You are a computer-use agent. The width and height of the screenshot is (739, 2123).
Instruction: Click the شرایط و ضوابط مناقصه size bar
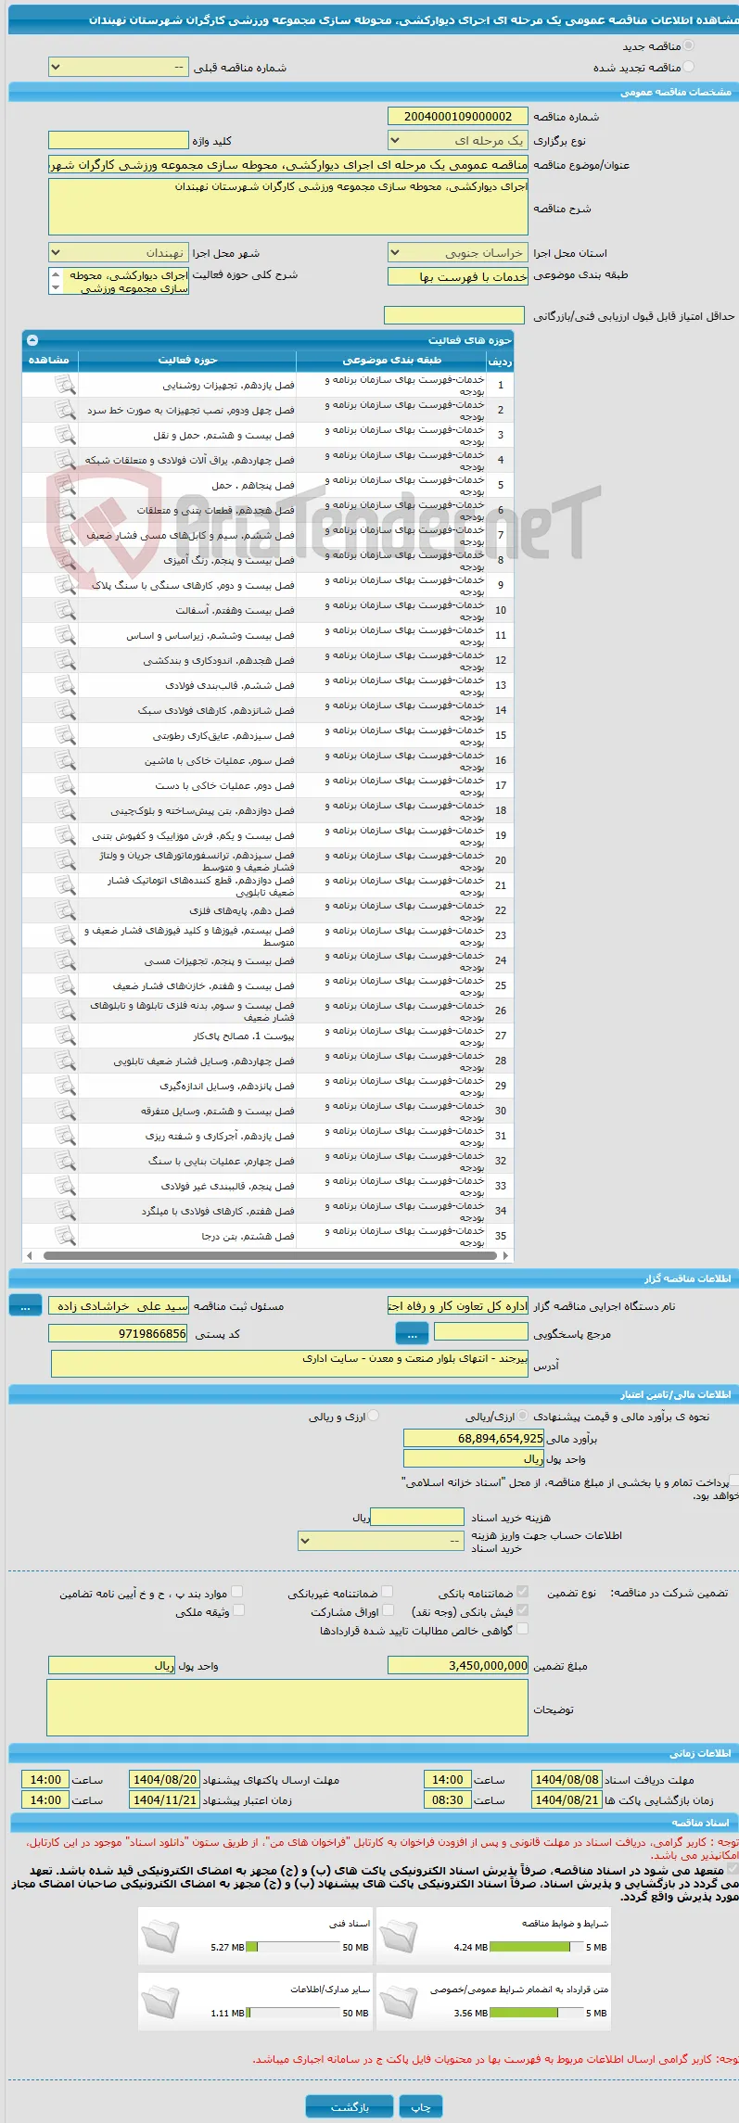point(537,1948)
